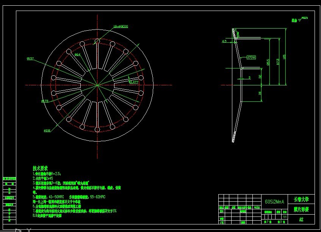Select the ø210 outer diameter label
This screenshot has width=321, height=232.
click(47, 131)
